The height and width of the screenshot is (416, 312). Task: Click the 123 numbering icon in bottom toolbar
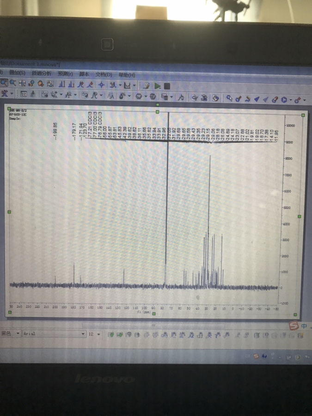[200, 335]
